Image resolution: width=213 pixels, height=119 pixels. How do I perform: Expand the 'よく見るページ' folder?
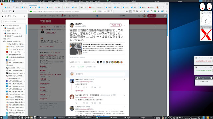[3, 31]
